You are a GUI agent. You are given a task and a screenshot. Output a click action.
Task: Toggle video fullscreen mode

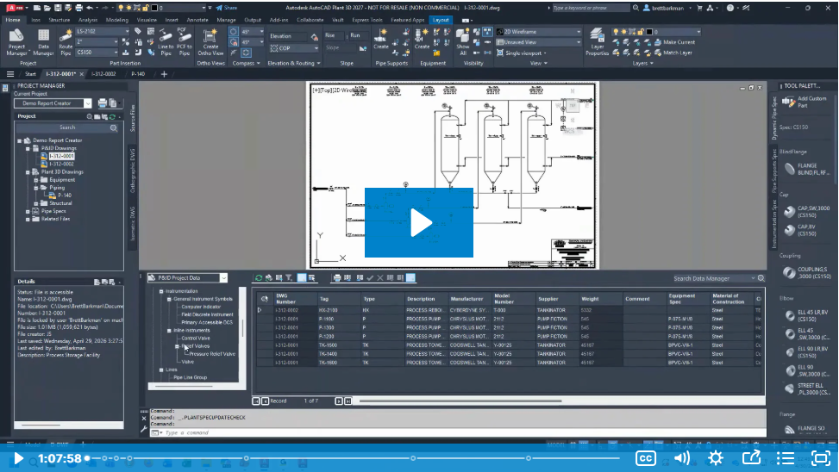(x=820, y=458)
